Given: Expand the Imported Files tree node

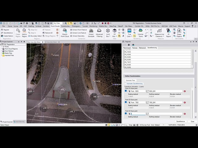Looking at the screenshot, I should pyautogui.click(x=2, y=55).
